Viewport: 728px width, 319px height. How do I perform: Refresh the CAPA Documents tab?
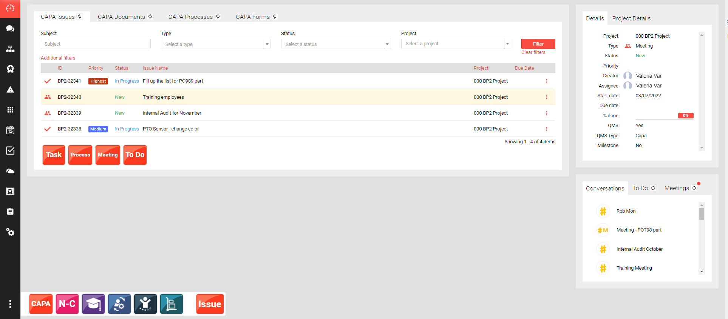pos(150,17)
